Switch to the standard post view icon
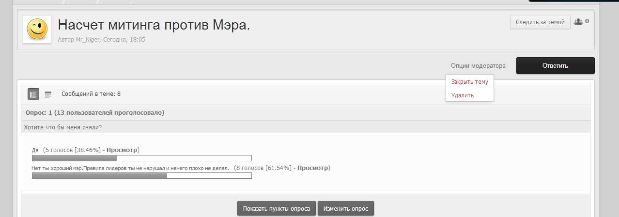Image resolution: width=619 pixels, height=217 pixels. (x=33, y=94)
